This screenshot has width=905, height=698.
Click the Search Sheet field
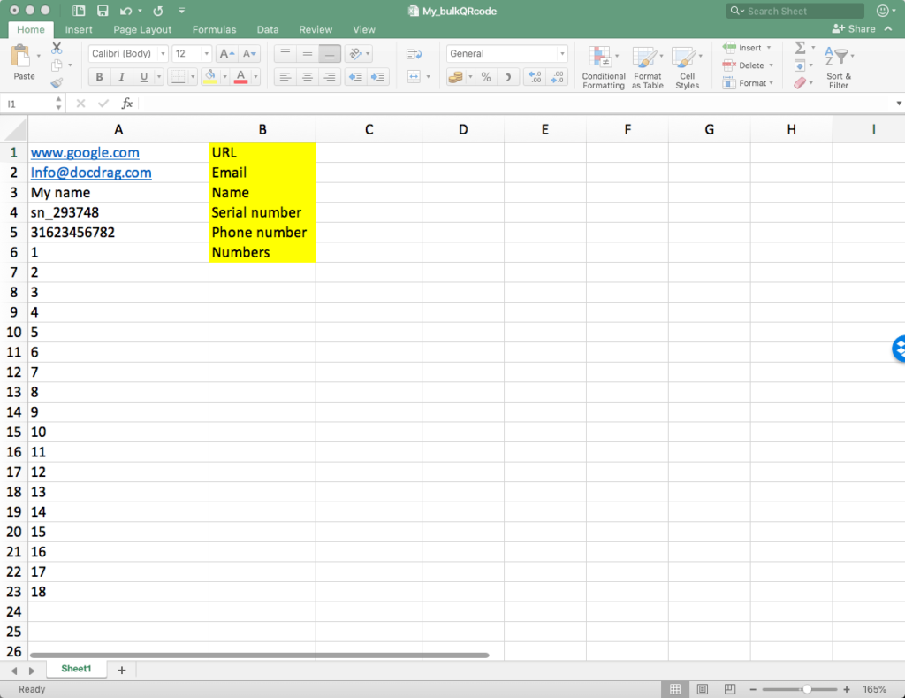(795, 12)
